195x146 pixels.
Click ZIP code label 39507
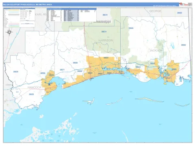click(100, 74)
